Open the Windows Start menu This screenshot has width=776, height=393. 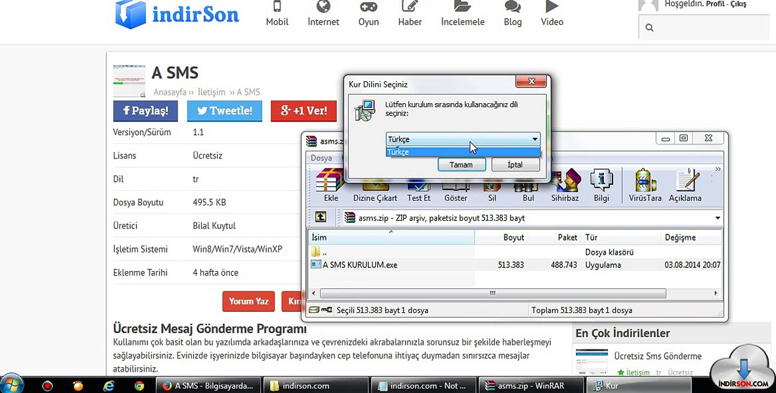pos(12,385)
